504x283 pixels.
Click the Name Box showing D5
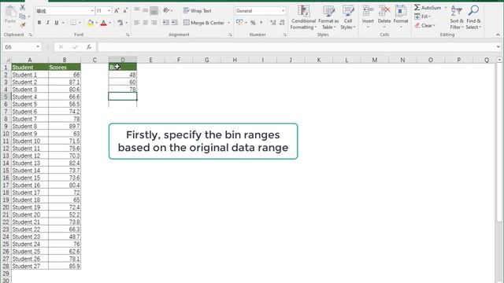tap(21, 47)
